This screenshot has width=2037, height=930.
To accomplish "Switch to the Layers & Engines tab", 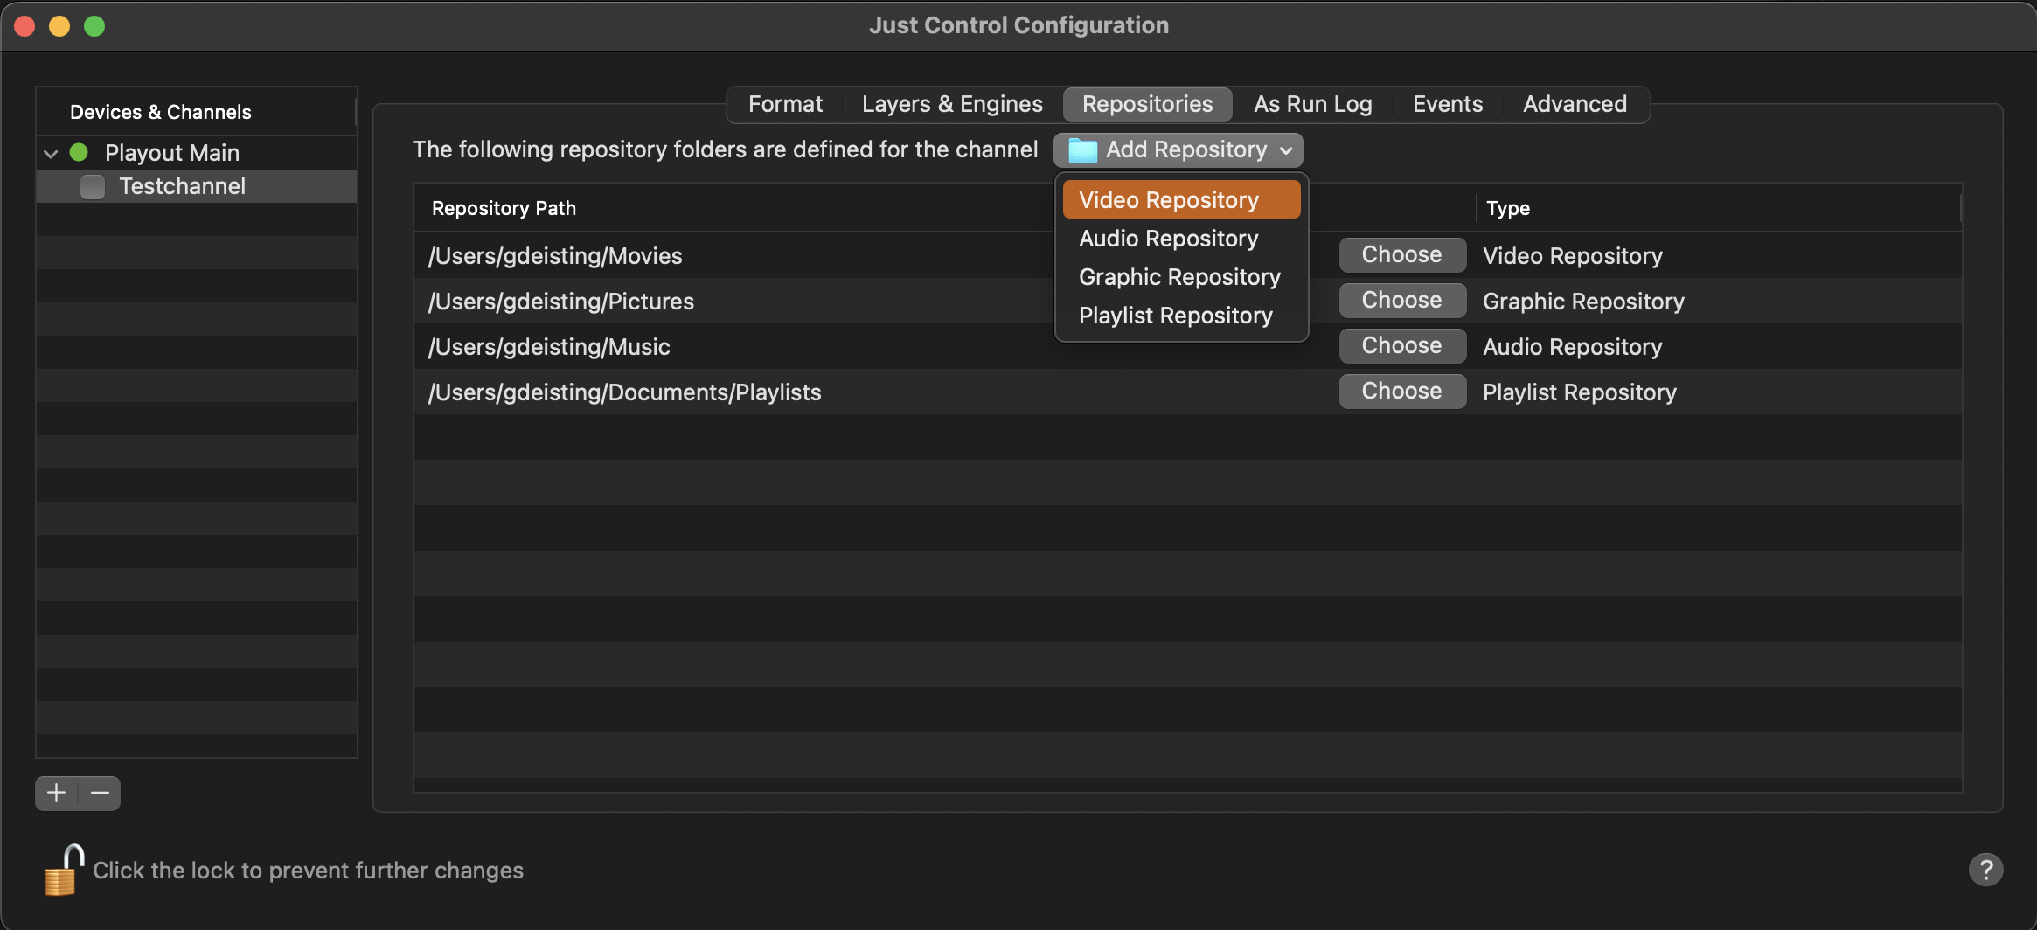I will 952,104.
